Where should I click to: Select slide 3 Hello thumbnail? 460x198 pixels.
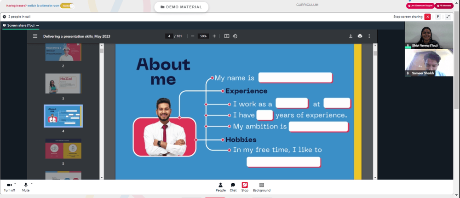(63, 83)
